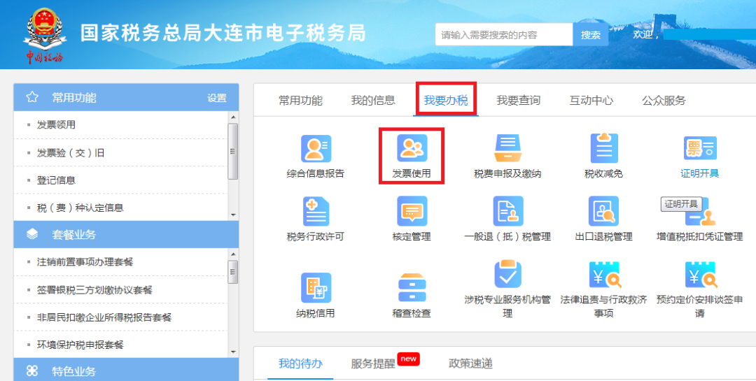Open 发票使用 icon
This screenshot has width=756, height=381.
tap(412, 148)
